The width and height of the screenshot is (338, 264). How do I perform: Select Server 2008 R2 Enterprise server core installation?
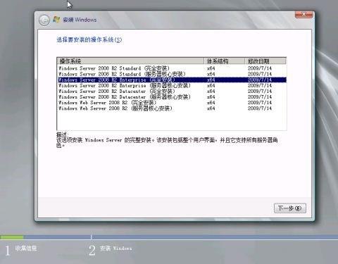pyautogui.click(x=172, y=85)
